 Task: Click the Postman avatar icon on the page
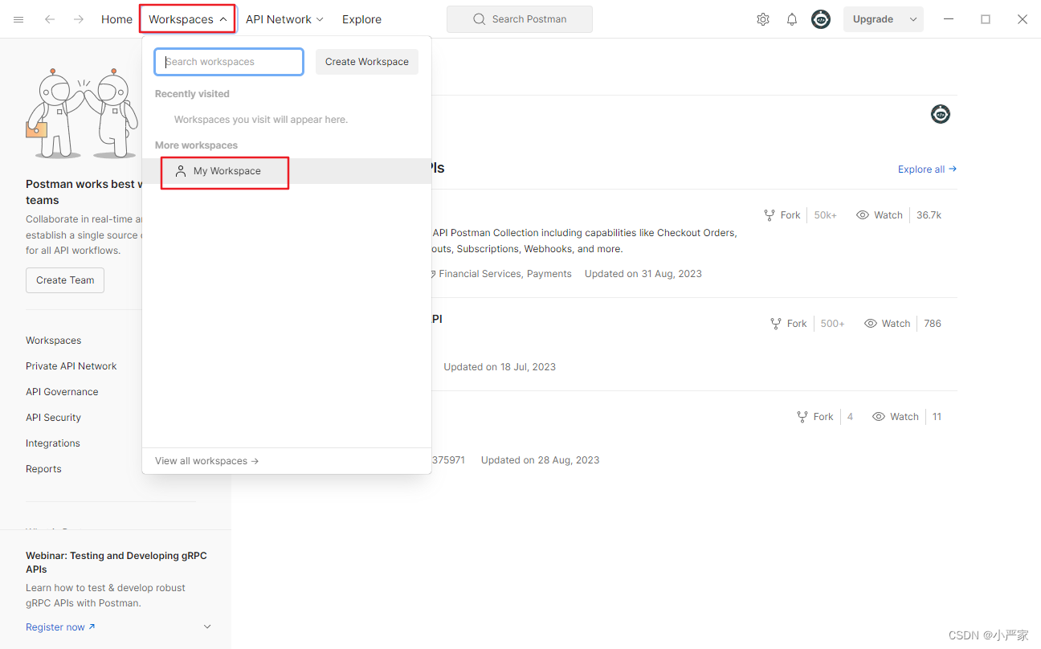pos(941,114)
